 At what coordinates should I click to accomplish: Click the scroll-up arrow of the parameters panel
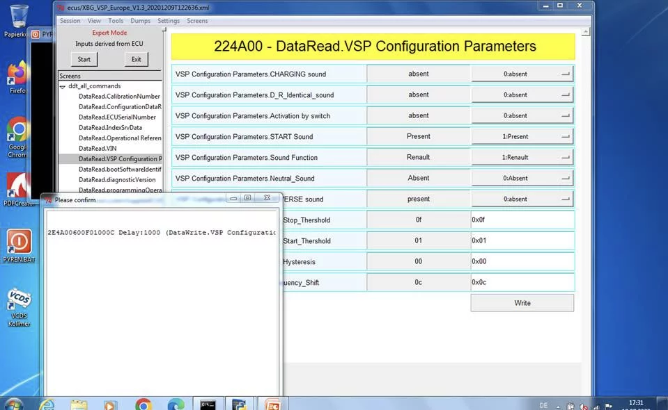[x=587, y=32]
